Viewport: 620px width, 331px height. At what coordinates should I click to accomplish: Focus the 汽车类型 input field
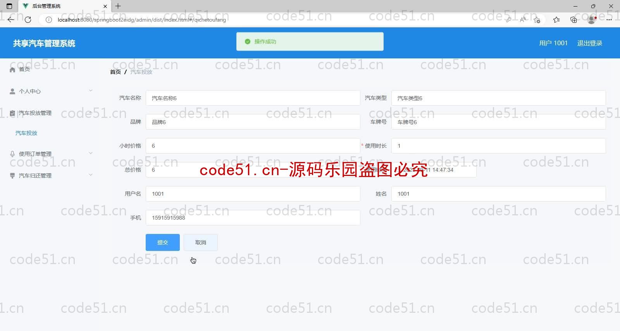[499, 98]
